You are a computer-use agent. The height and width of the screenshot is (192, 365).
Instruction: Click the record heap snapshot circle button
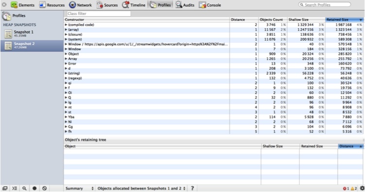pos(35,188)
